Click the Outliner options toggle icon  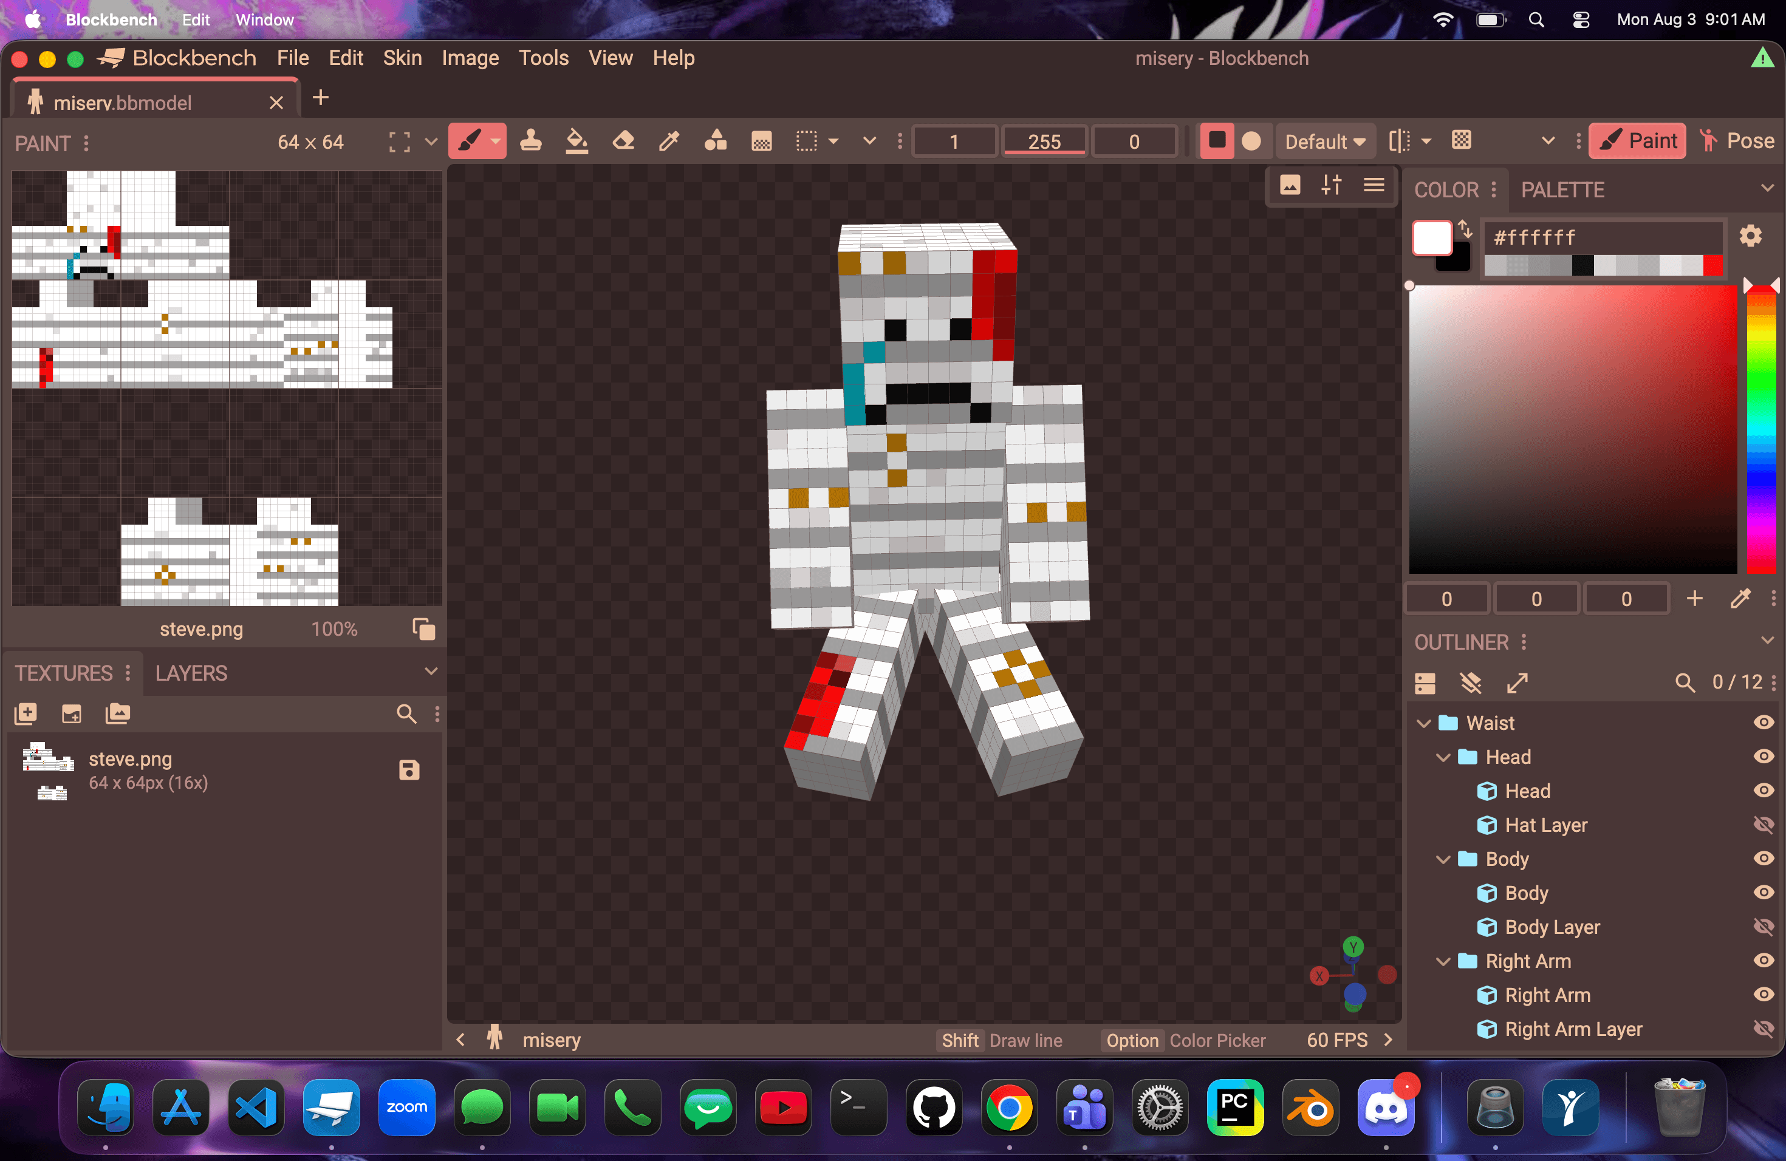(1425, 683)
